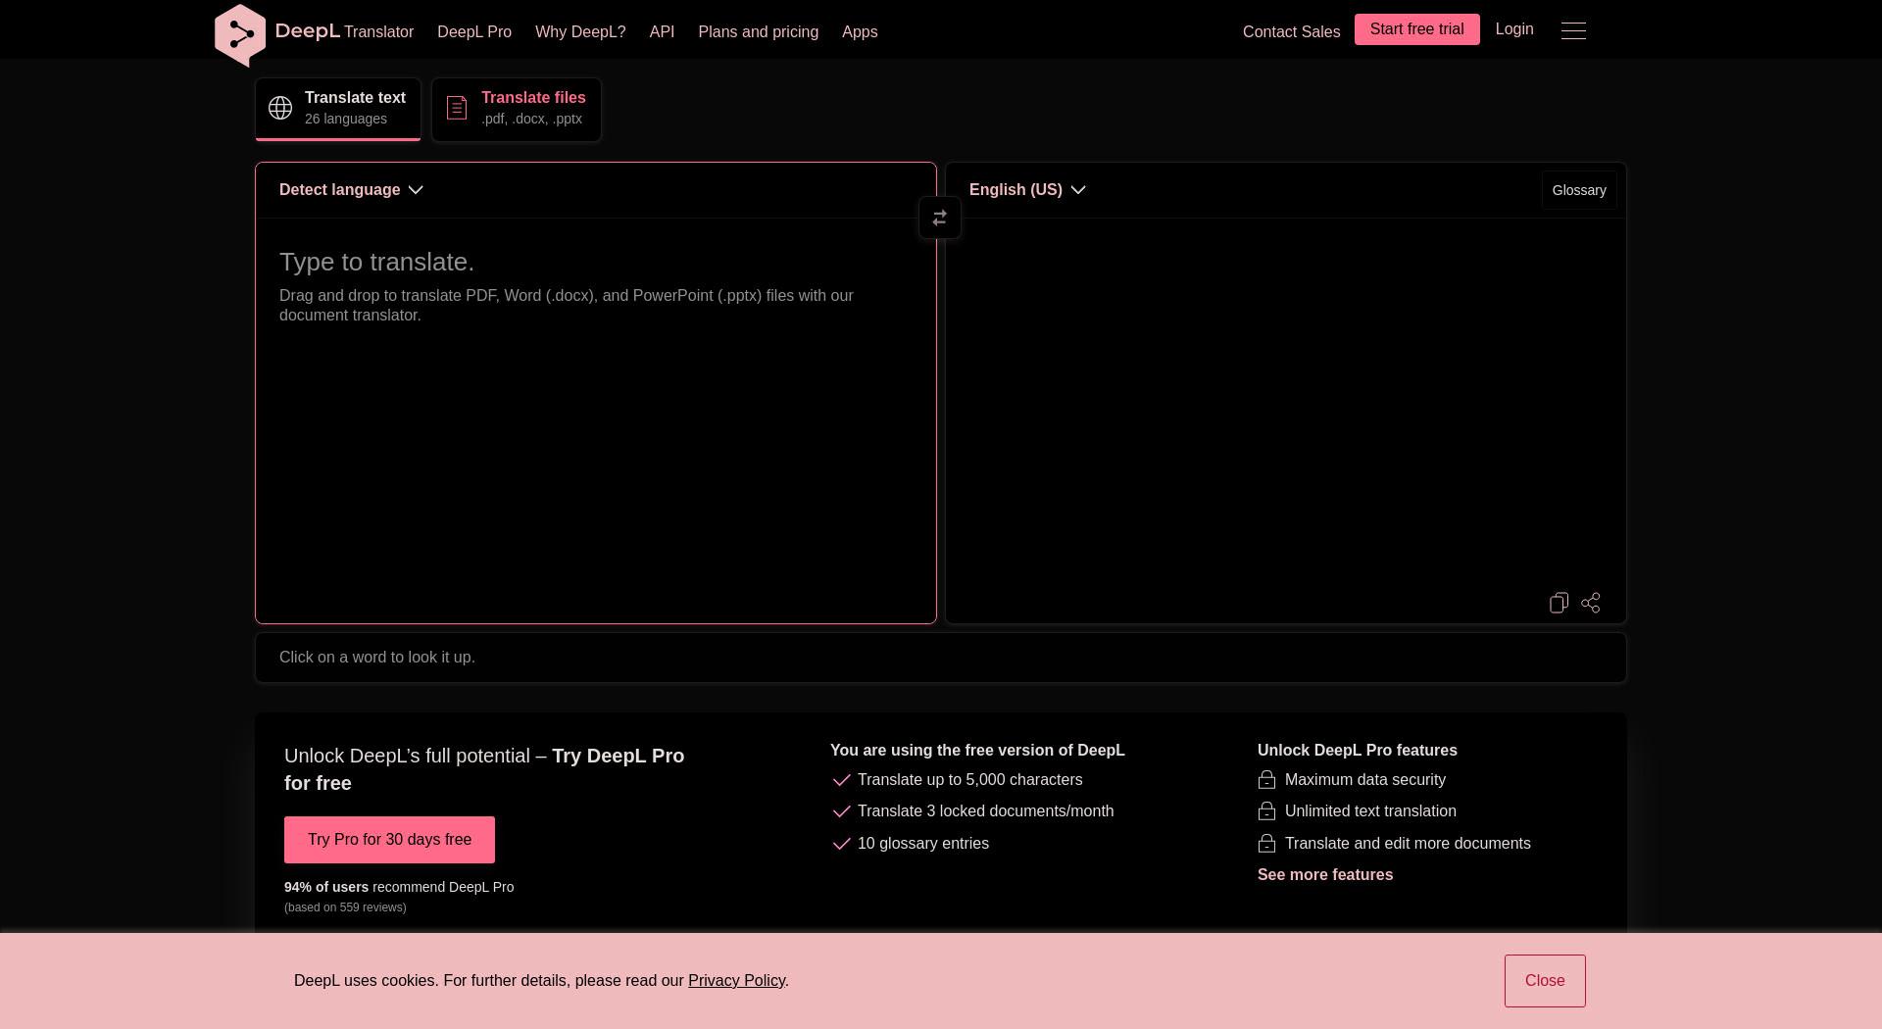Image resolution: width=1882 pixels, height=1029 pixels.
Task: Click 'You are using the free version' heading
Action: click(977, 751)
